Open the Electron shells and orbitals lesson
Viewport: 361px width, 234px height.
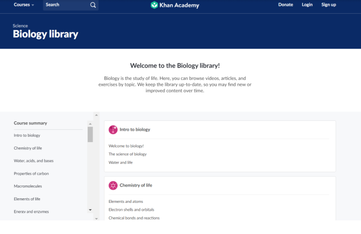point(131,210)
